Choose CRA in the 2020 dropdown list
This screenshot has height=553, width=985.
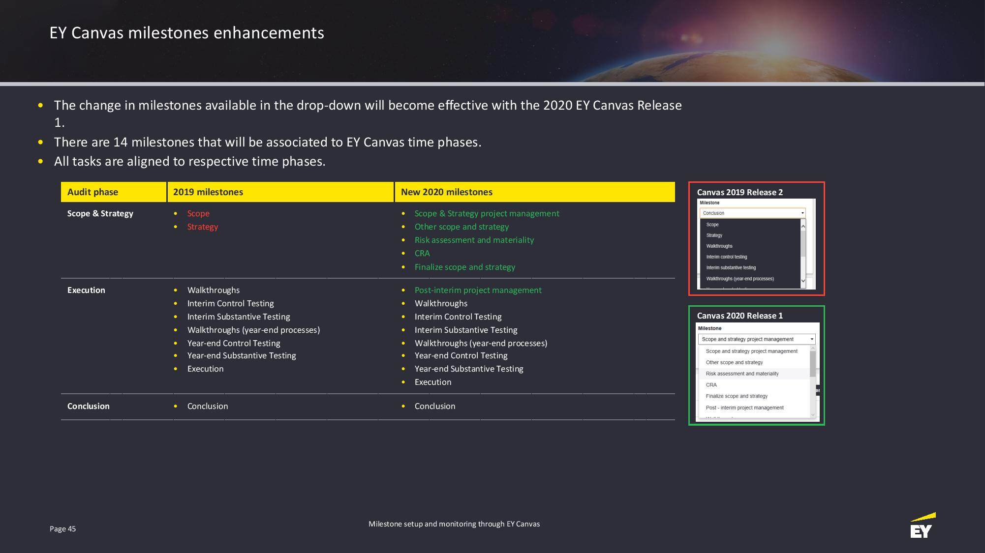(711, 385)
